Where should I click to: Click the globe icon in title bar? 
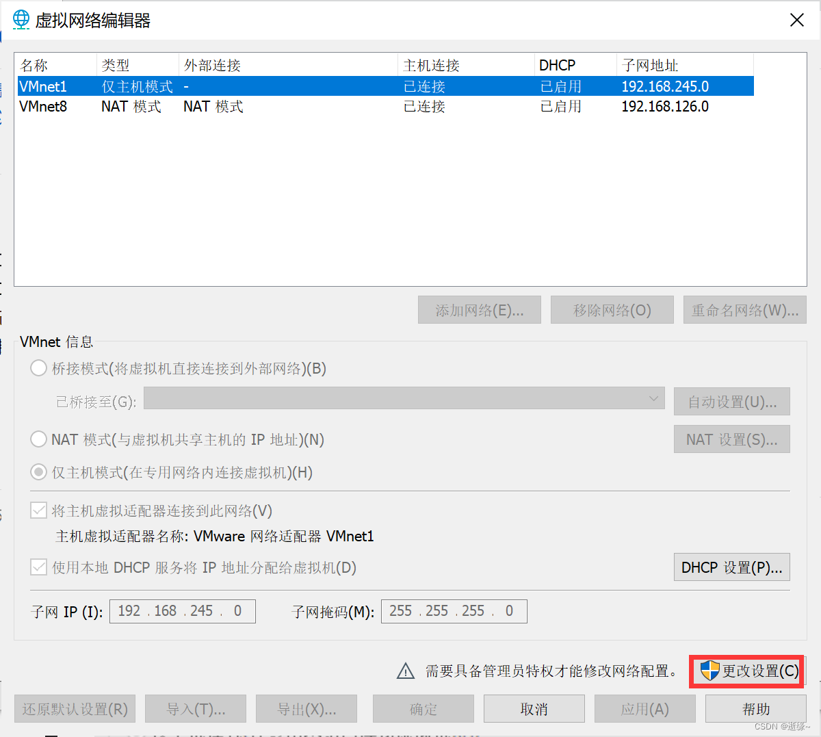click(x=21, y=19)
